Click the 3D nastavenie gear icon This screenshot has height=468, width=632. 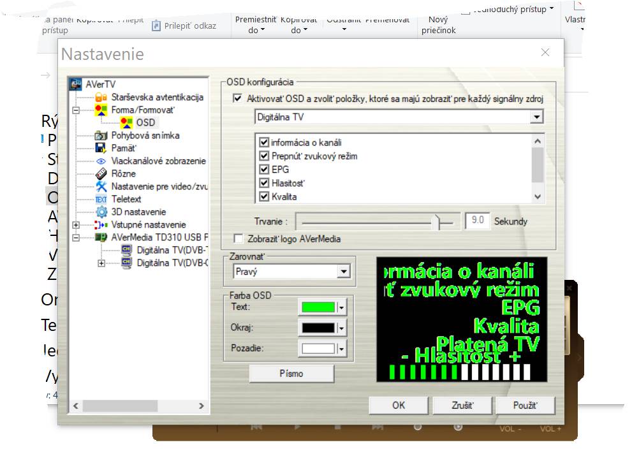pos(101,212)
